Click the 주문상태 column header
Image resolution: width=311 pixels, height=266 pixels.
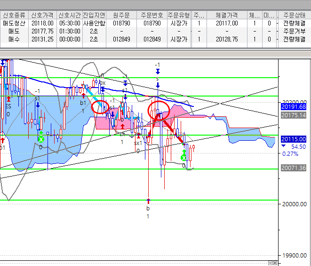coord(294,15)
